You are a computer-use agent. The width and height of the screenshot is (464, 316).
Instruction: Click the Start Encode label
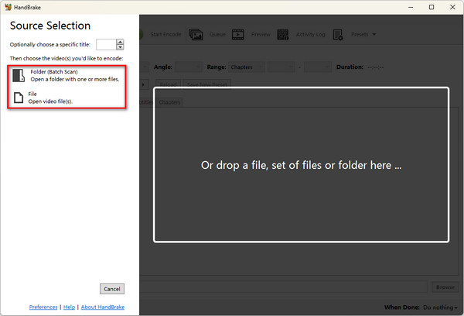pyautogui.click(x=165, y=34)
